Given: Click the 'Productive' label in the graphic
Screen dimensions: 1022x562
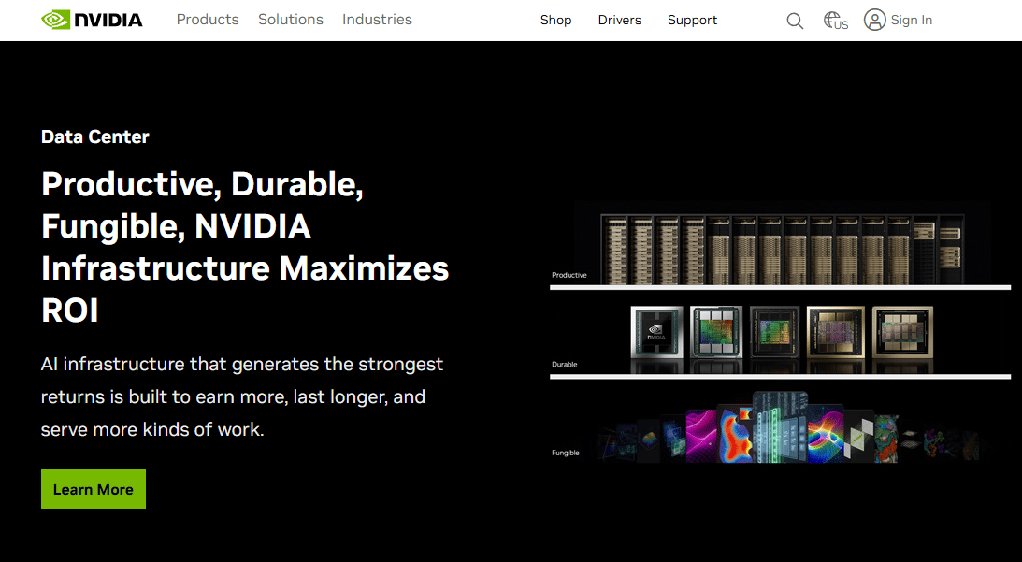Looking at the screenshot, I should [569, 275].
